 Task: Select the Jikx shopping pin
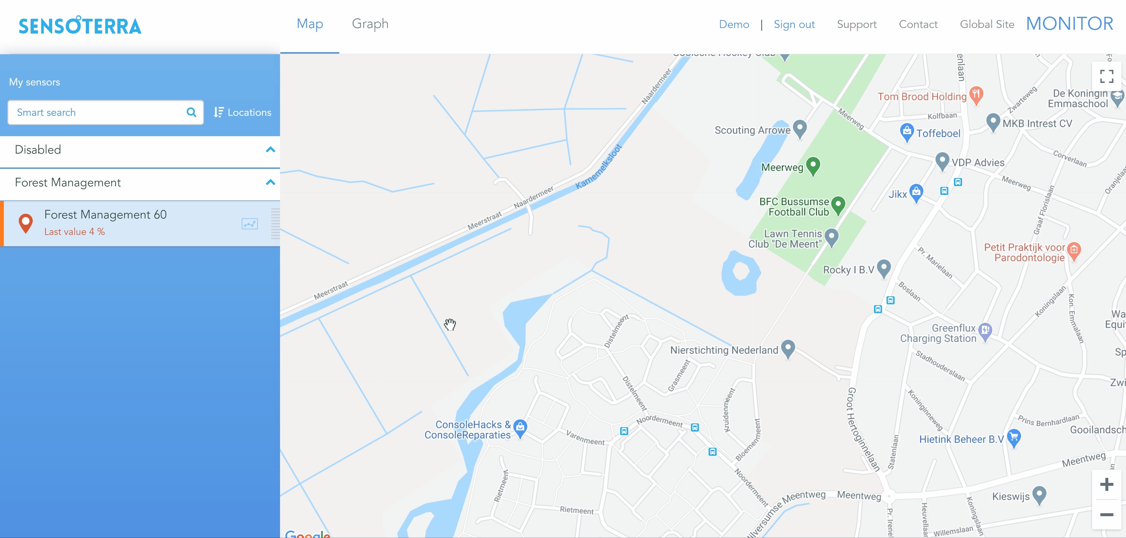coord(916,193)
